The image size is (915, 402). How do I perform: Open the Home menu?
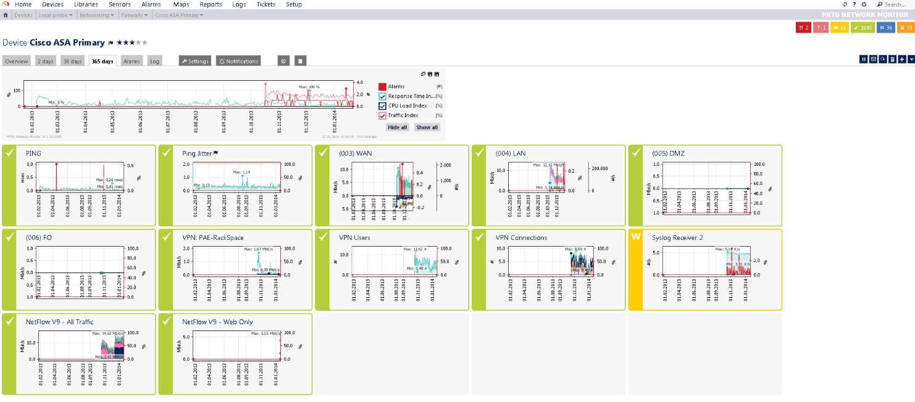[23, 4]
